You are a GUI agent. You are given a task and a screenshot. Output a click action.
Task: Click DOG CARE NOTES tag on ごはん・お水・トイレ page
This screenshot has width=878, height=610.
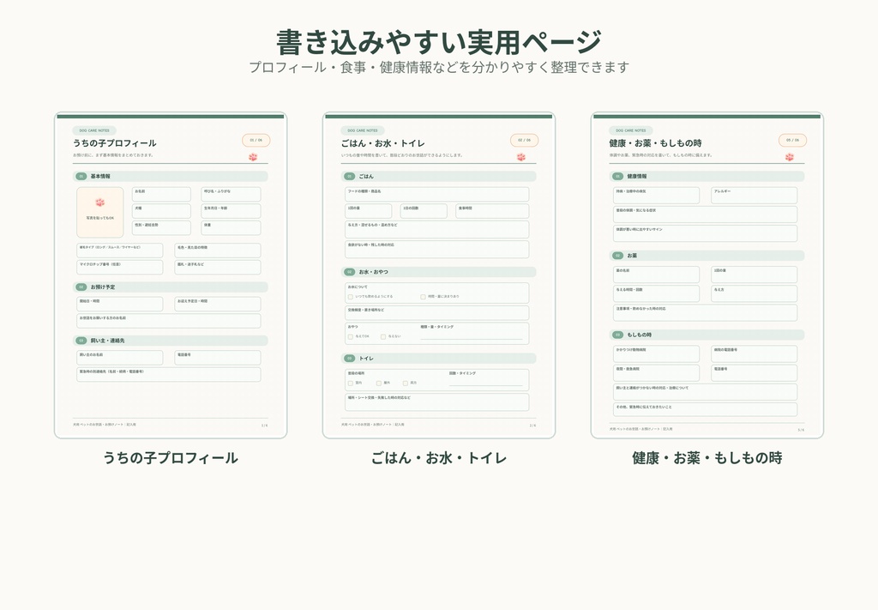click(363, 130)
